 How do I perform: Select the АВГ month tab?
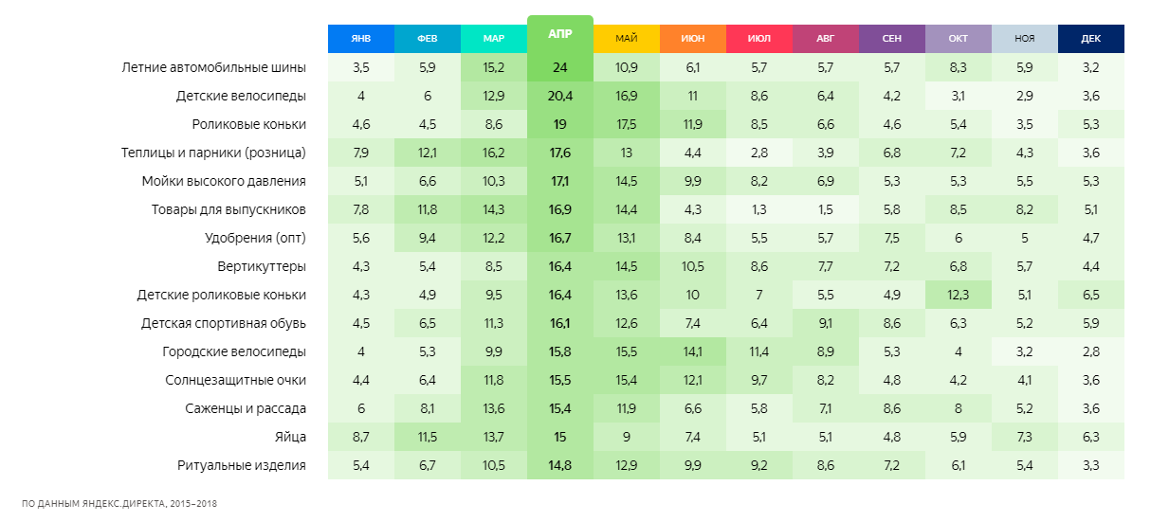(825, 39)
